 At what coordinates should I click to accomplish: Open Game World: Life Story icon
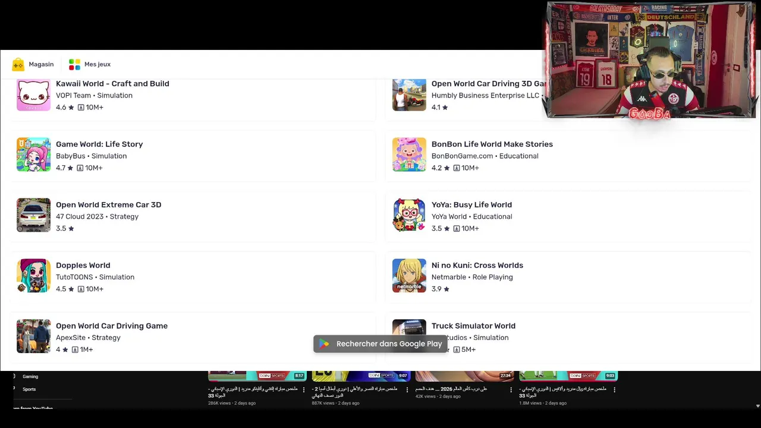coord(33,155)
